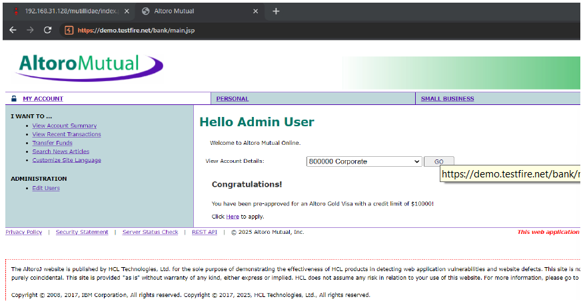Click the not-secure warning icon in address bar
Viewport: 583px width, 303px height.
tap(69, 31)
